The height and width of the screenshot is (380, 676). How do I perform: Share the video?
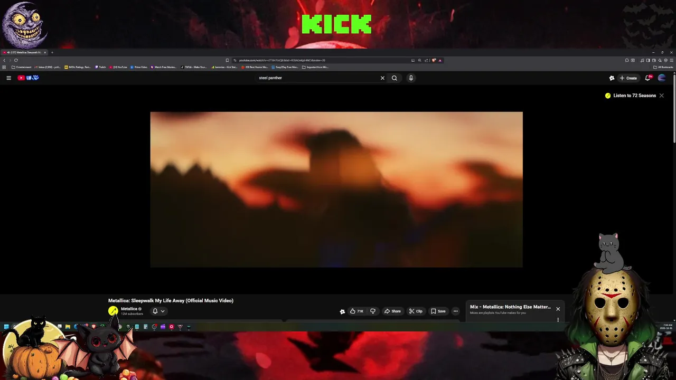coord(392,311)
